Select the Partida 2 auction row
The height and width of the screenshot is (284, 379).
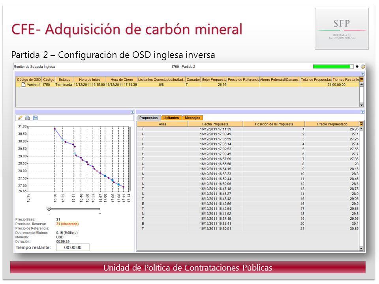click(x=188, y=85)
